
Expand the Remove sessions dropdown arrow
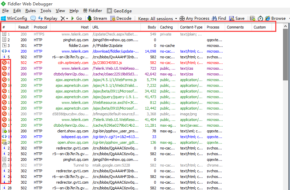(x=67, y=18)
